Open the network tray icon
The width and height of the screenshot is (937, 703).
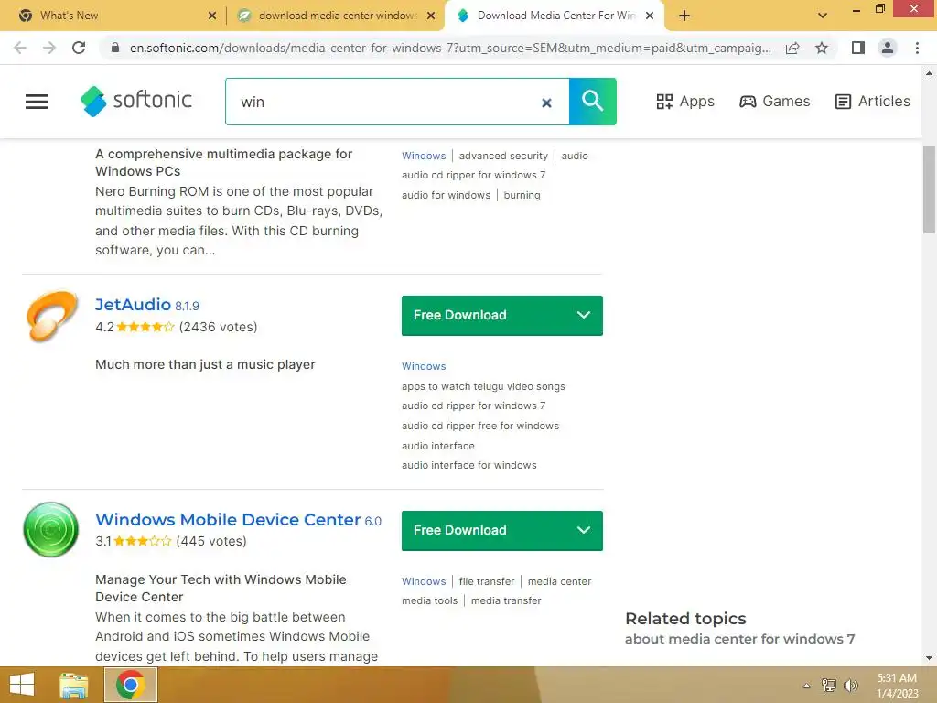[x=829, y=685]
